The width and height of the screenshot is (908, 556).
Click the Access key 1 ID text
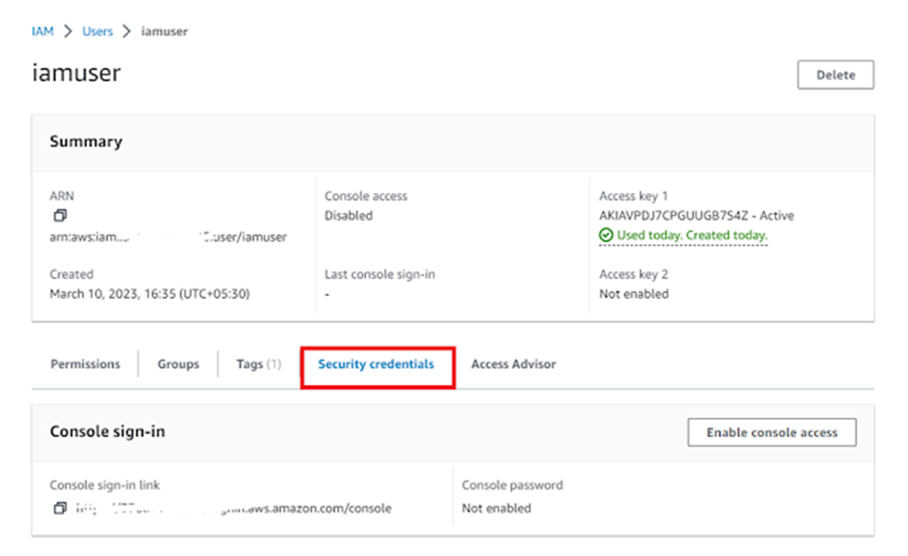[671, 216]
